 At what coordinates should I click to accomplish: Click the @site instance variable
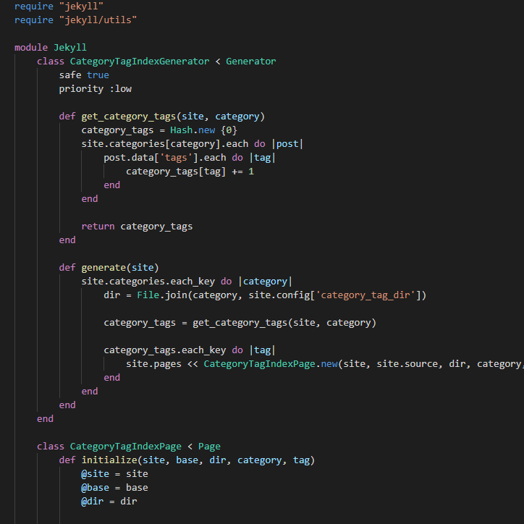point(96,474)
